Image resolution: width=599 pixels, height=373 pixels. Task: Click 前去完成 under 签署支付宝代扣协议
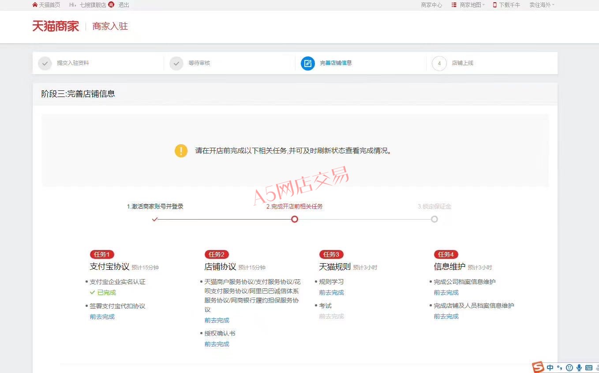coord(102,317)
